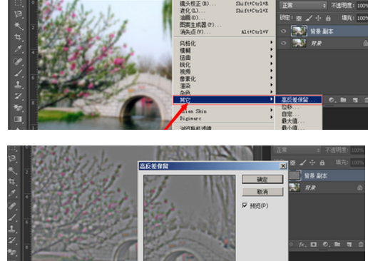This screenshot has width=368, height=261.
Task: Click the 取消 button in the 高反差保留 dialog
Action: click(262, 192)
